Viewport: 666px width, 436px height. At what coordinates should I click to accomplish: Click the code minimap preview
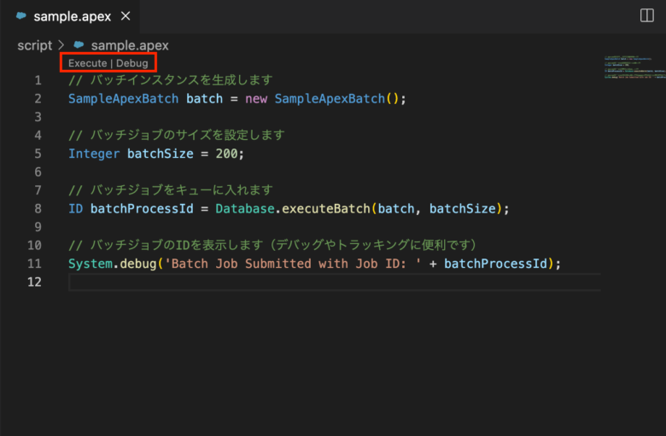point(635,67)
